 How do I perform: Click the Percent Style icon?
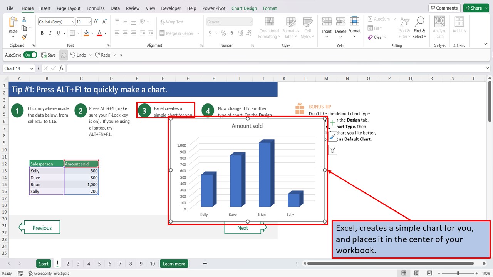tap(223, 33)
